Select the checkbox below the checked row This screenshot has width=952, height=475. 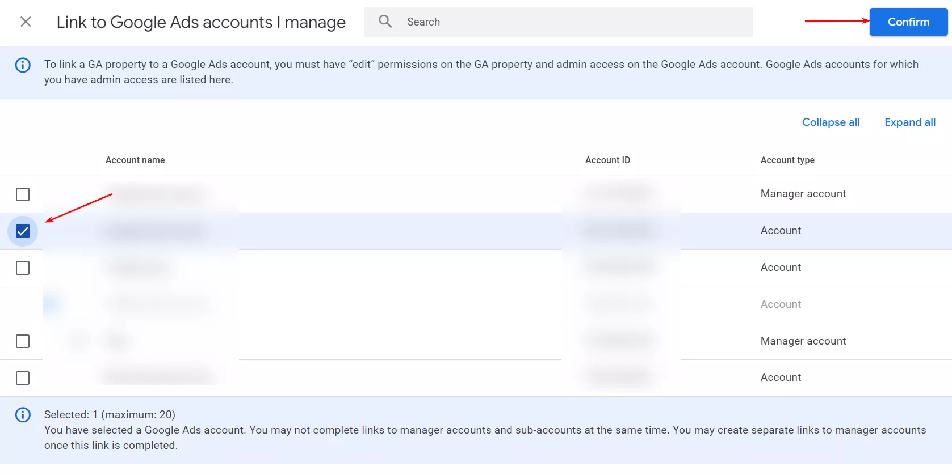point(23,268)
